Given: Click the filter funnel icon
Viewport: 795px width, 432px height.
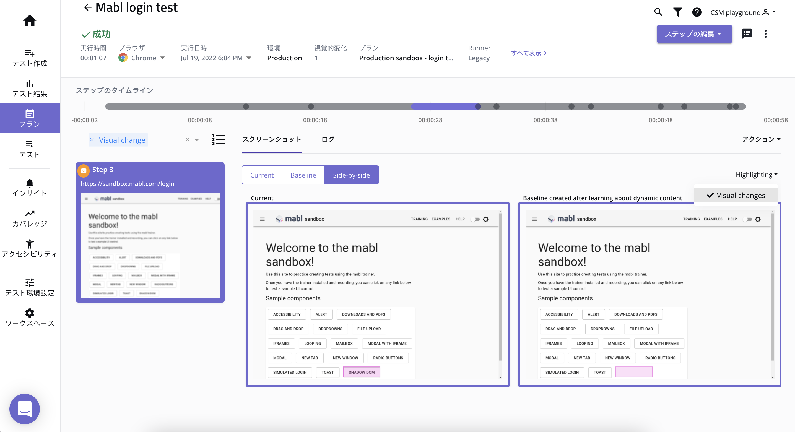Looking at the screenshot, I should point(677,12).
